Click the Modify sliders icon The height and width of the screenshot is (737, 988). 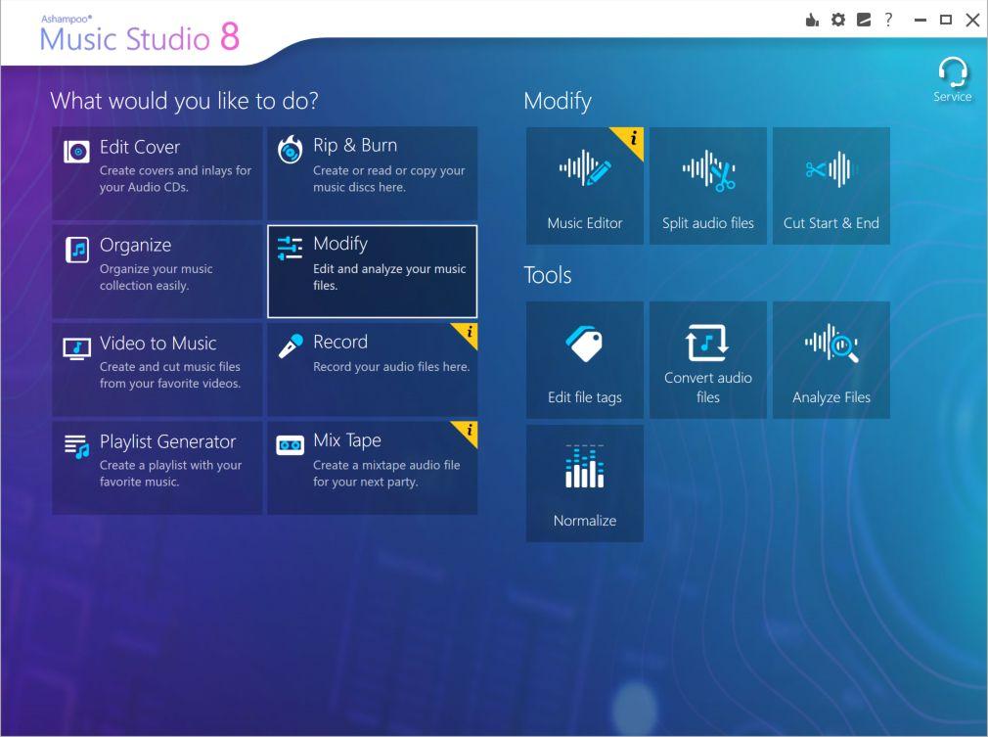(290, 248)
